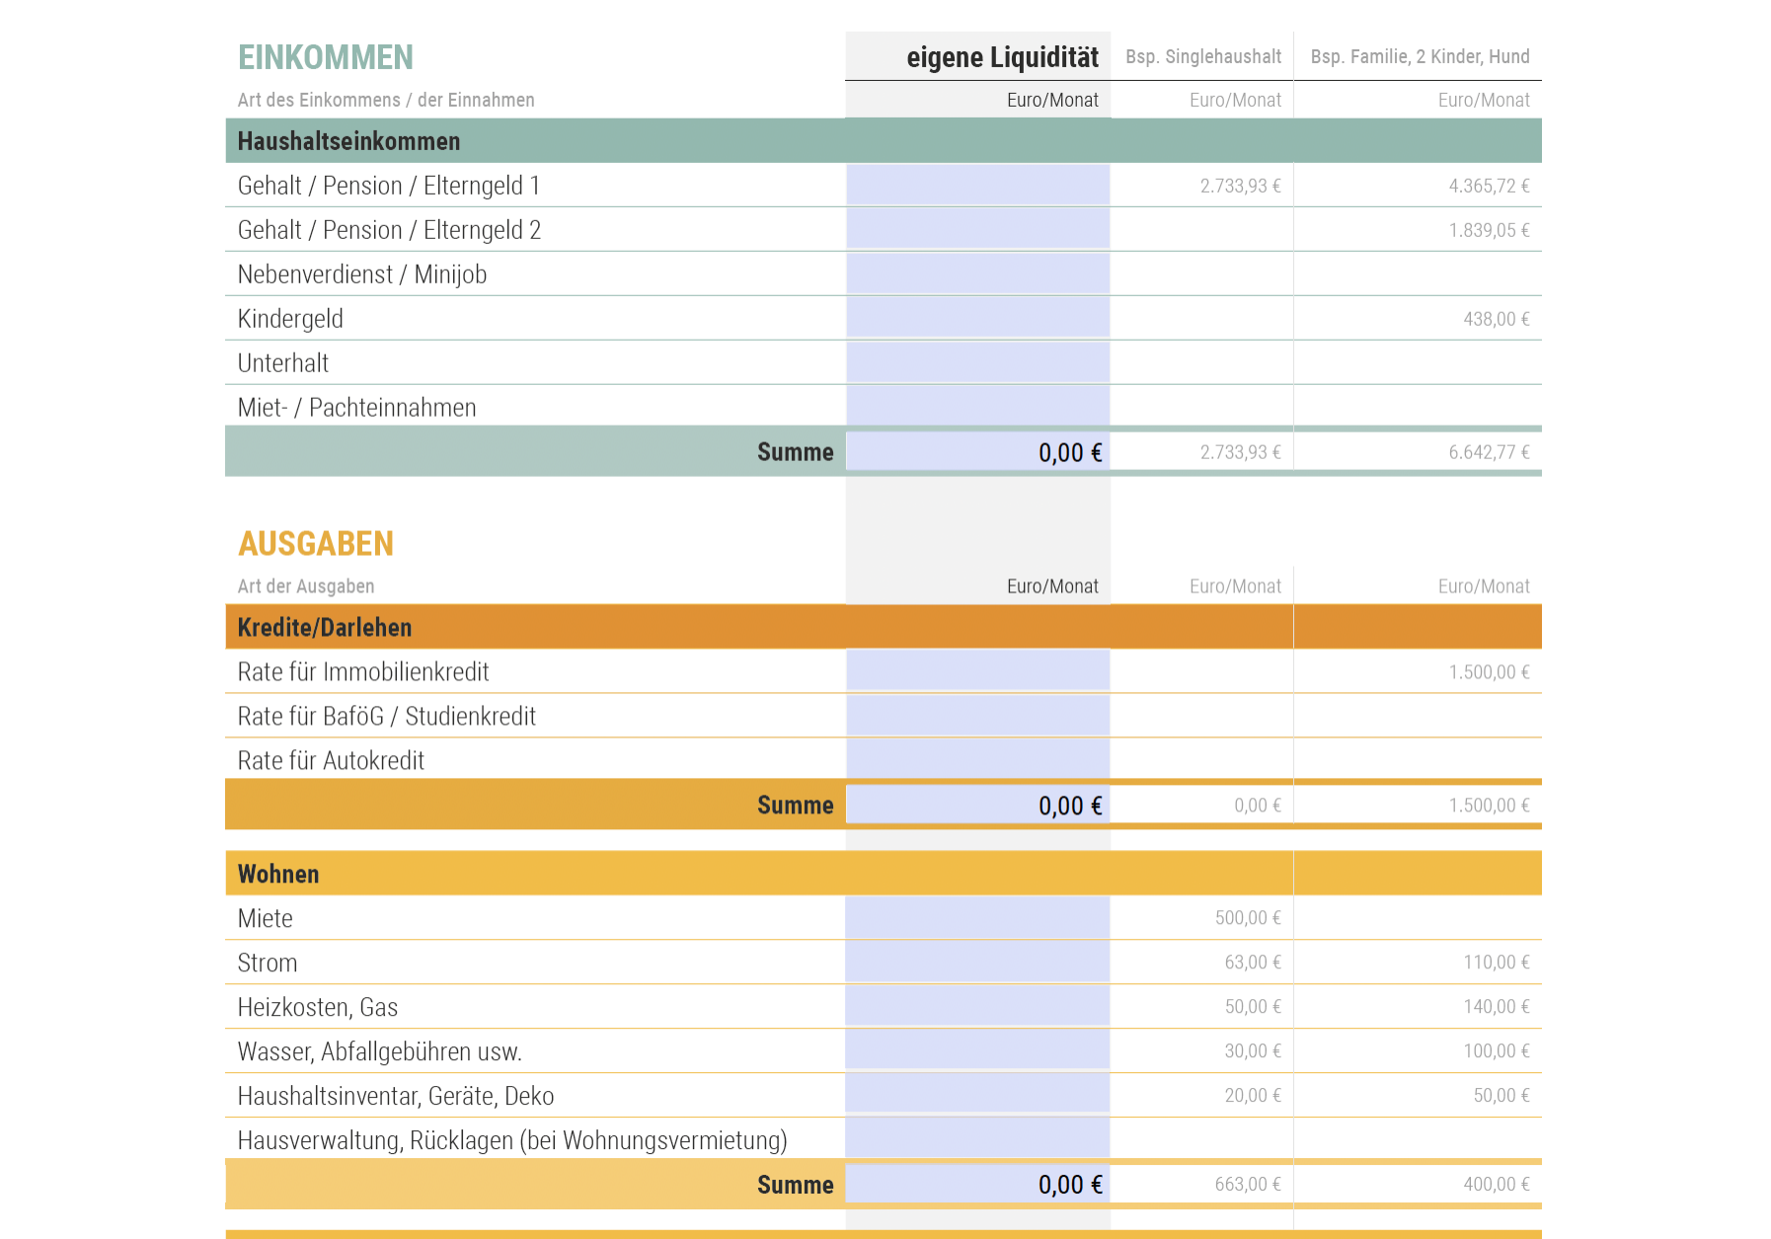Viewport: 1771px width, 1239px height.
Task: Select Rate für Immobilienkredit input cell
Action: tap(977, 671)
